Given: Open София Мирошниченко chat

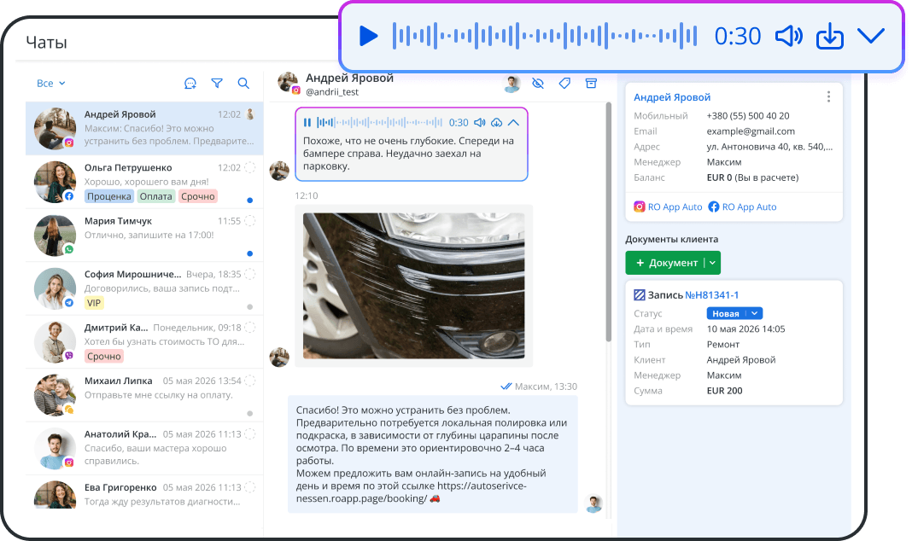Looking at the screenshot, I should pos(144,288).
